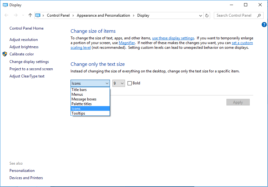This screenshot has width=268, height=187.
Task: Expand the chevron before Control Panel breadcrumb
Action: [43, 15]
